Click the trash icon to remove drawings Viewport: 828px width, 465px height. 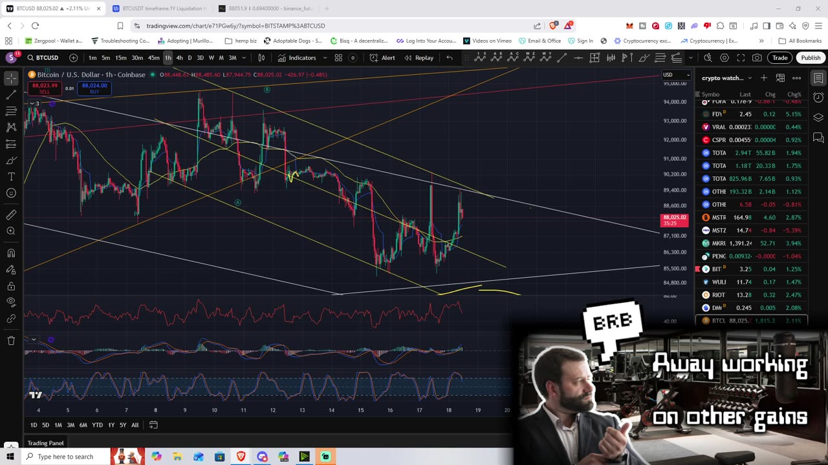tap(11, 340)
